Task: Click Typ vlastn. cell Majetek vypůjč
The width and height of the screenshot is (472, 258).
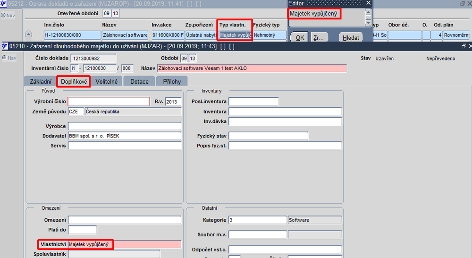Action: 236,35
